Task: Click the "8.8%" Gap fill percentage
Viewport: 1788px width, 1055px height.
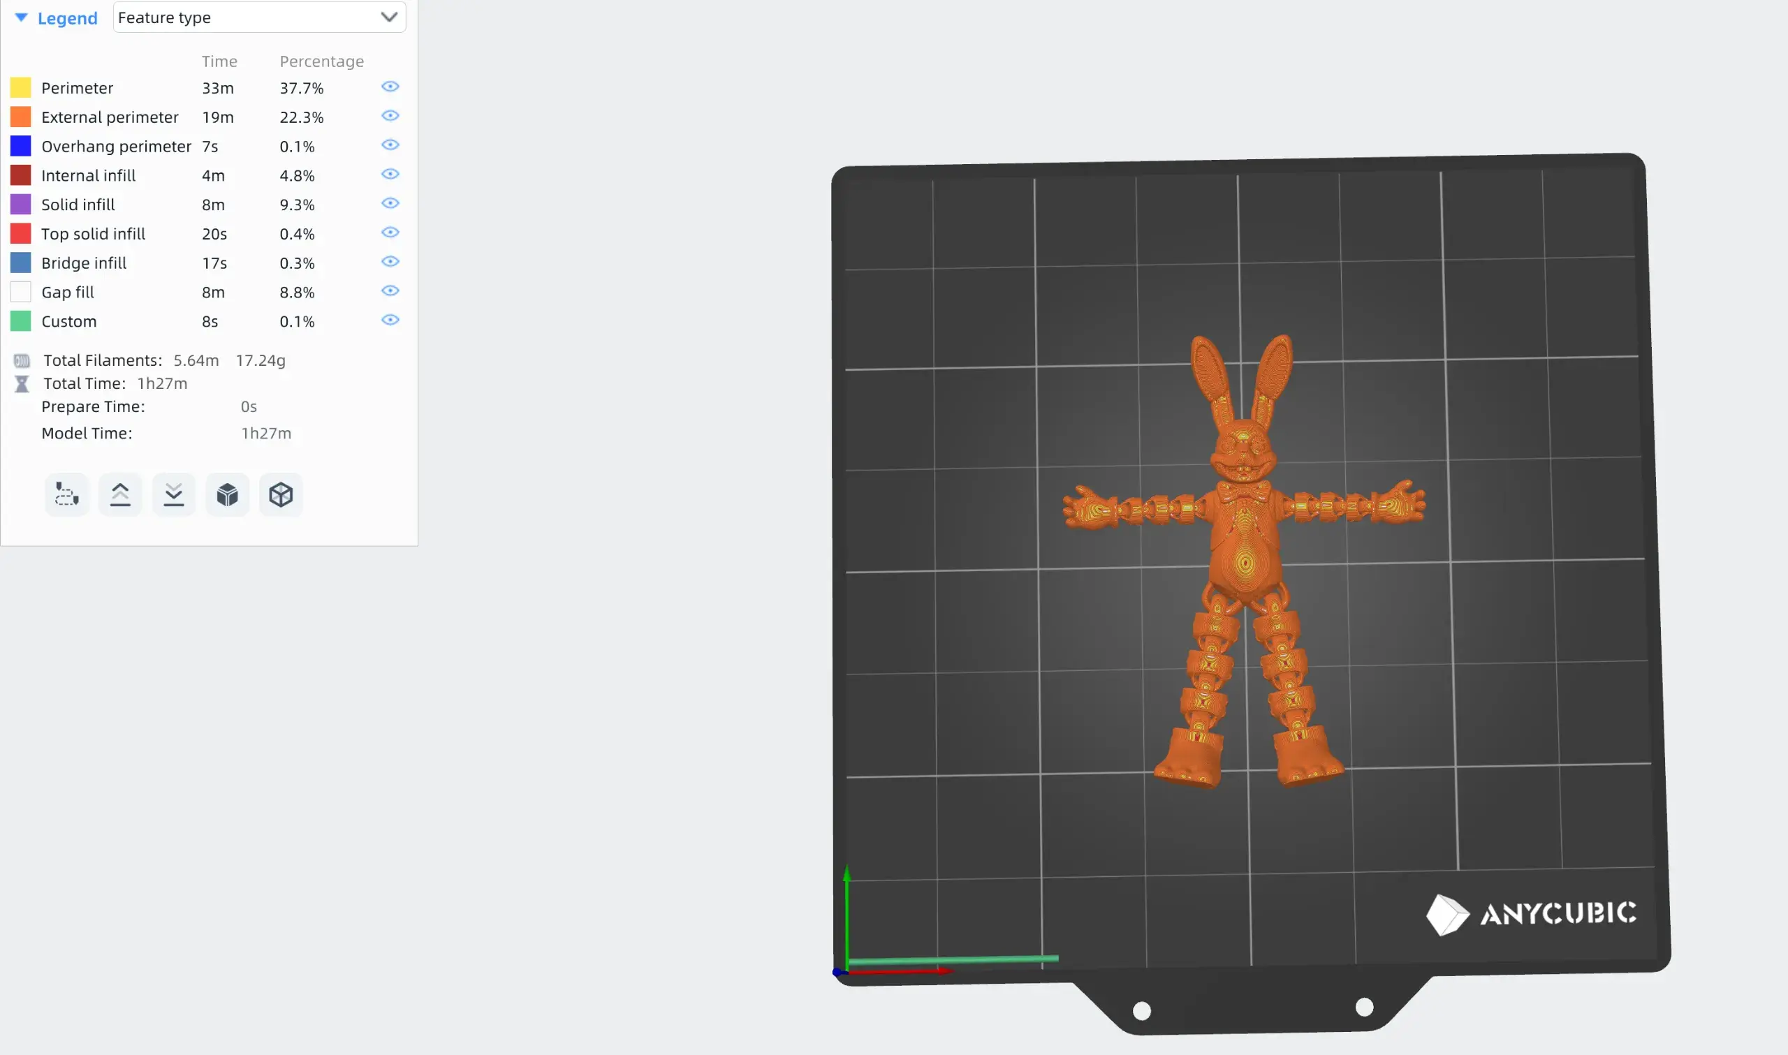Action: tap(297, 291)
